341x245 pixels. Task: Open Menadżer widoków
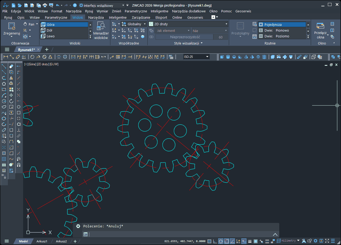click(101, 31)
